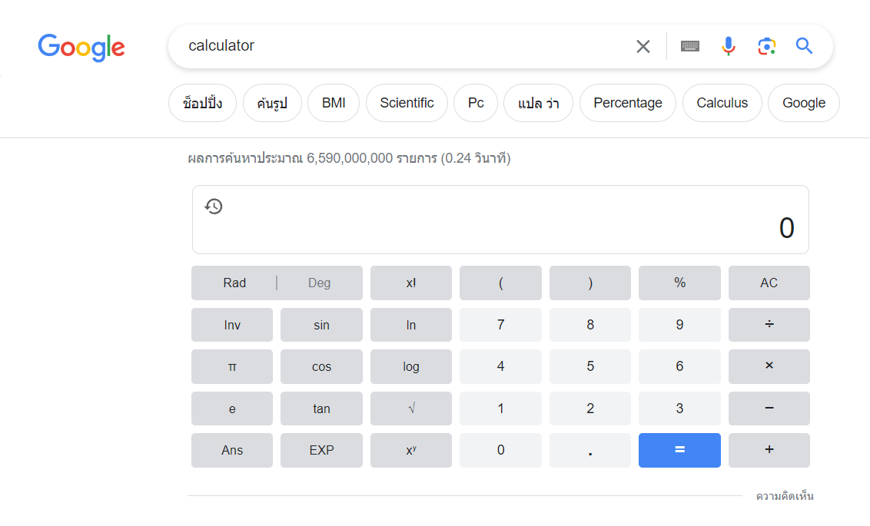Screen dimensions: 870x526
Task: Click the tan function key
Action: click(x=321, y=409)
